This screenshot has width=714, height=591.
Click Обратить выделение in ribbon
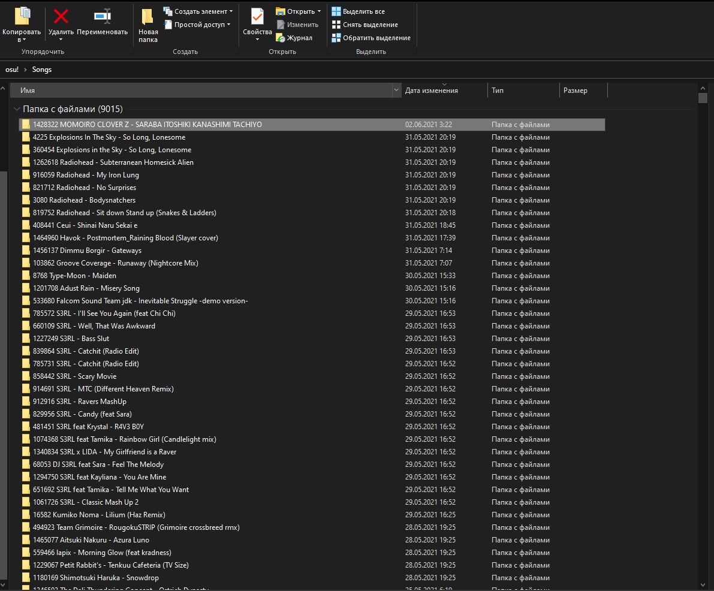371,38
